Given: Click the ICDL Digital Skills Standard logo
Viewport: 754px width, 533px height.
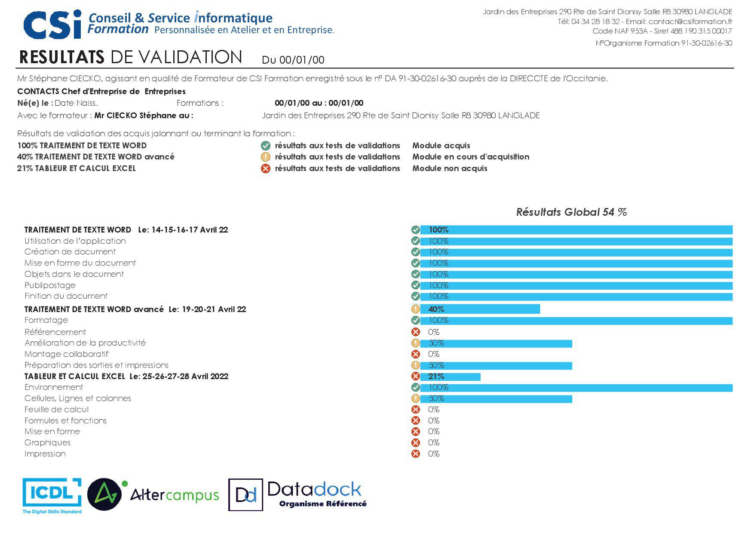Looking at the screenshot, I should pyautogui.click(x=52, y=495).
